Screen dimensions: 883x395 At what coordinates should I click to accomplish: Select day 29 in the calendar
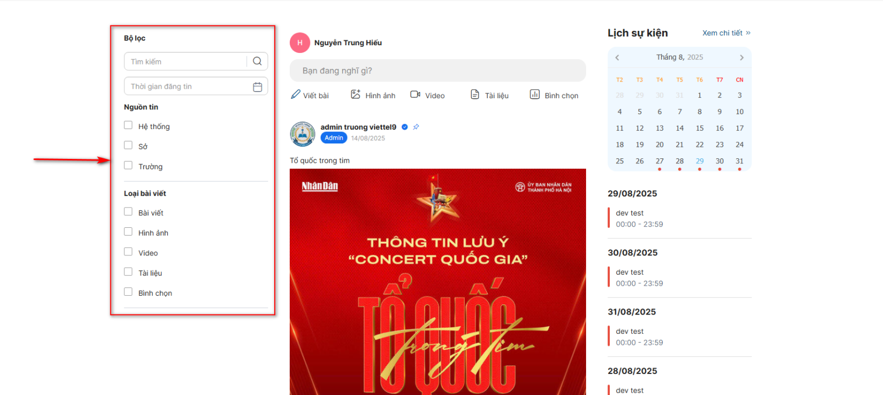pyautogui.click(x=700, y=161)
